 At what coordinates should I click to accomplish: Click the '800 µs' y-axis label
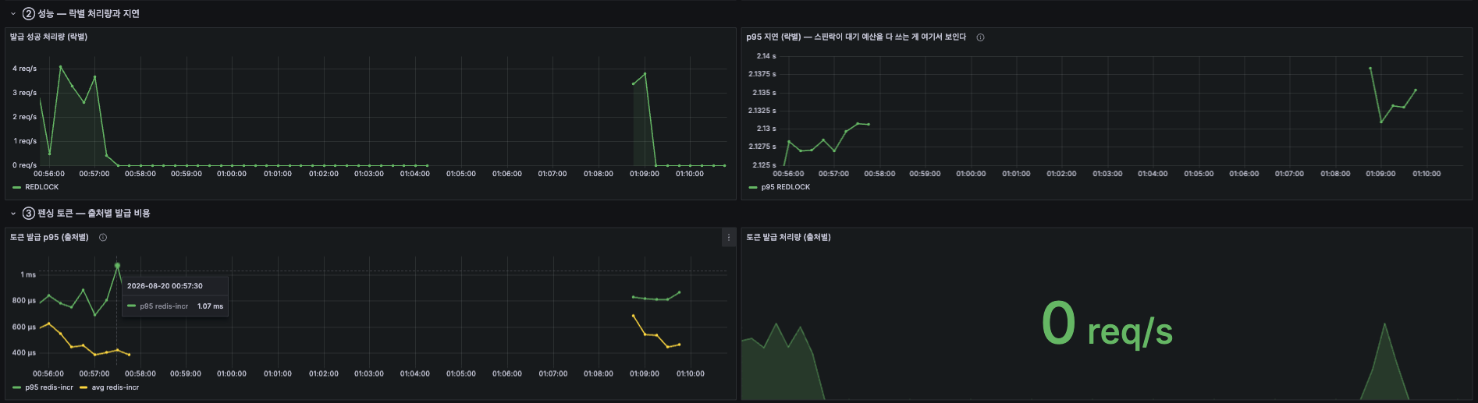[x=24, y=301]
